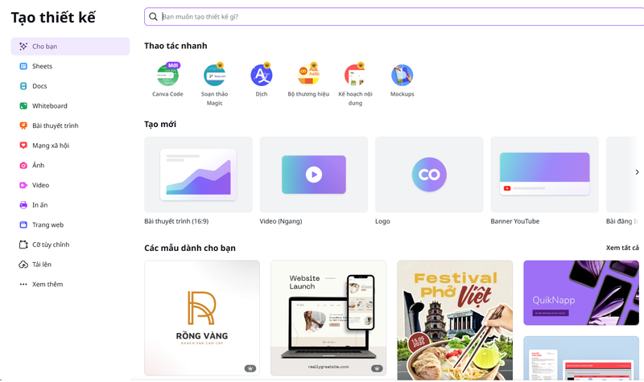This screenshot has height=382, width=644.
Task: Click the Tải lên cloud upload icon
Action: tap(23, 265)
